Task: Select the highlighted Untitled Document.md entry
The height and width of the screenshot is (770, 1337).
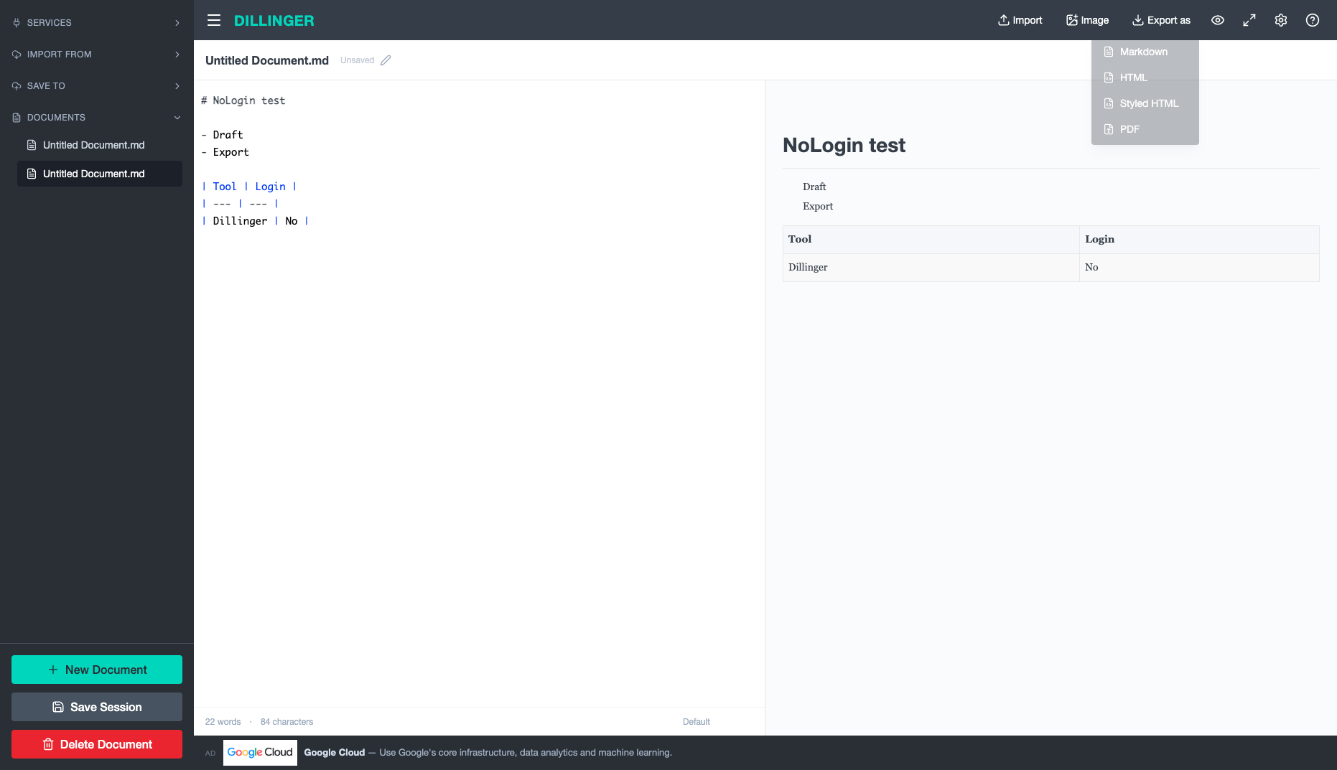Action: pyautogui.click(x=100, y=174)
